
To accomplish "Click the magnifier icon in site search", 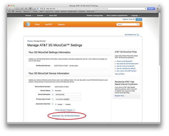I will [138, 24].
